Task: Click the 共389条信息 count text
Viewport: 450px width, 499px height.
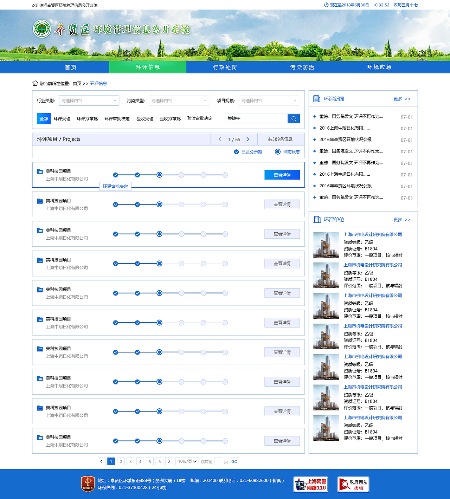Action: coord(280,139)
